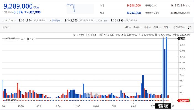Click the 05/11 15:30 crosshair time marker
This screenshot has width=194, height=110.
click(163, 106)
